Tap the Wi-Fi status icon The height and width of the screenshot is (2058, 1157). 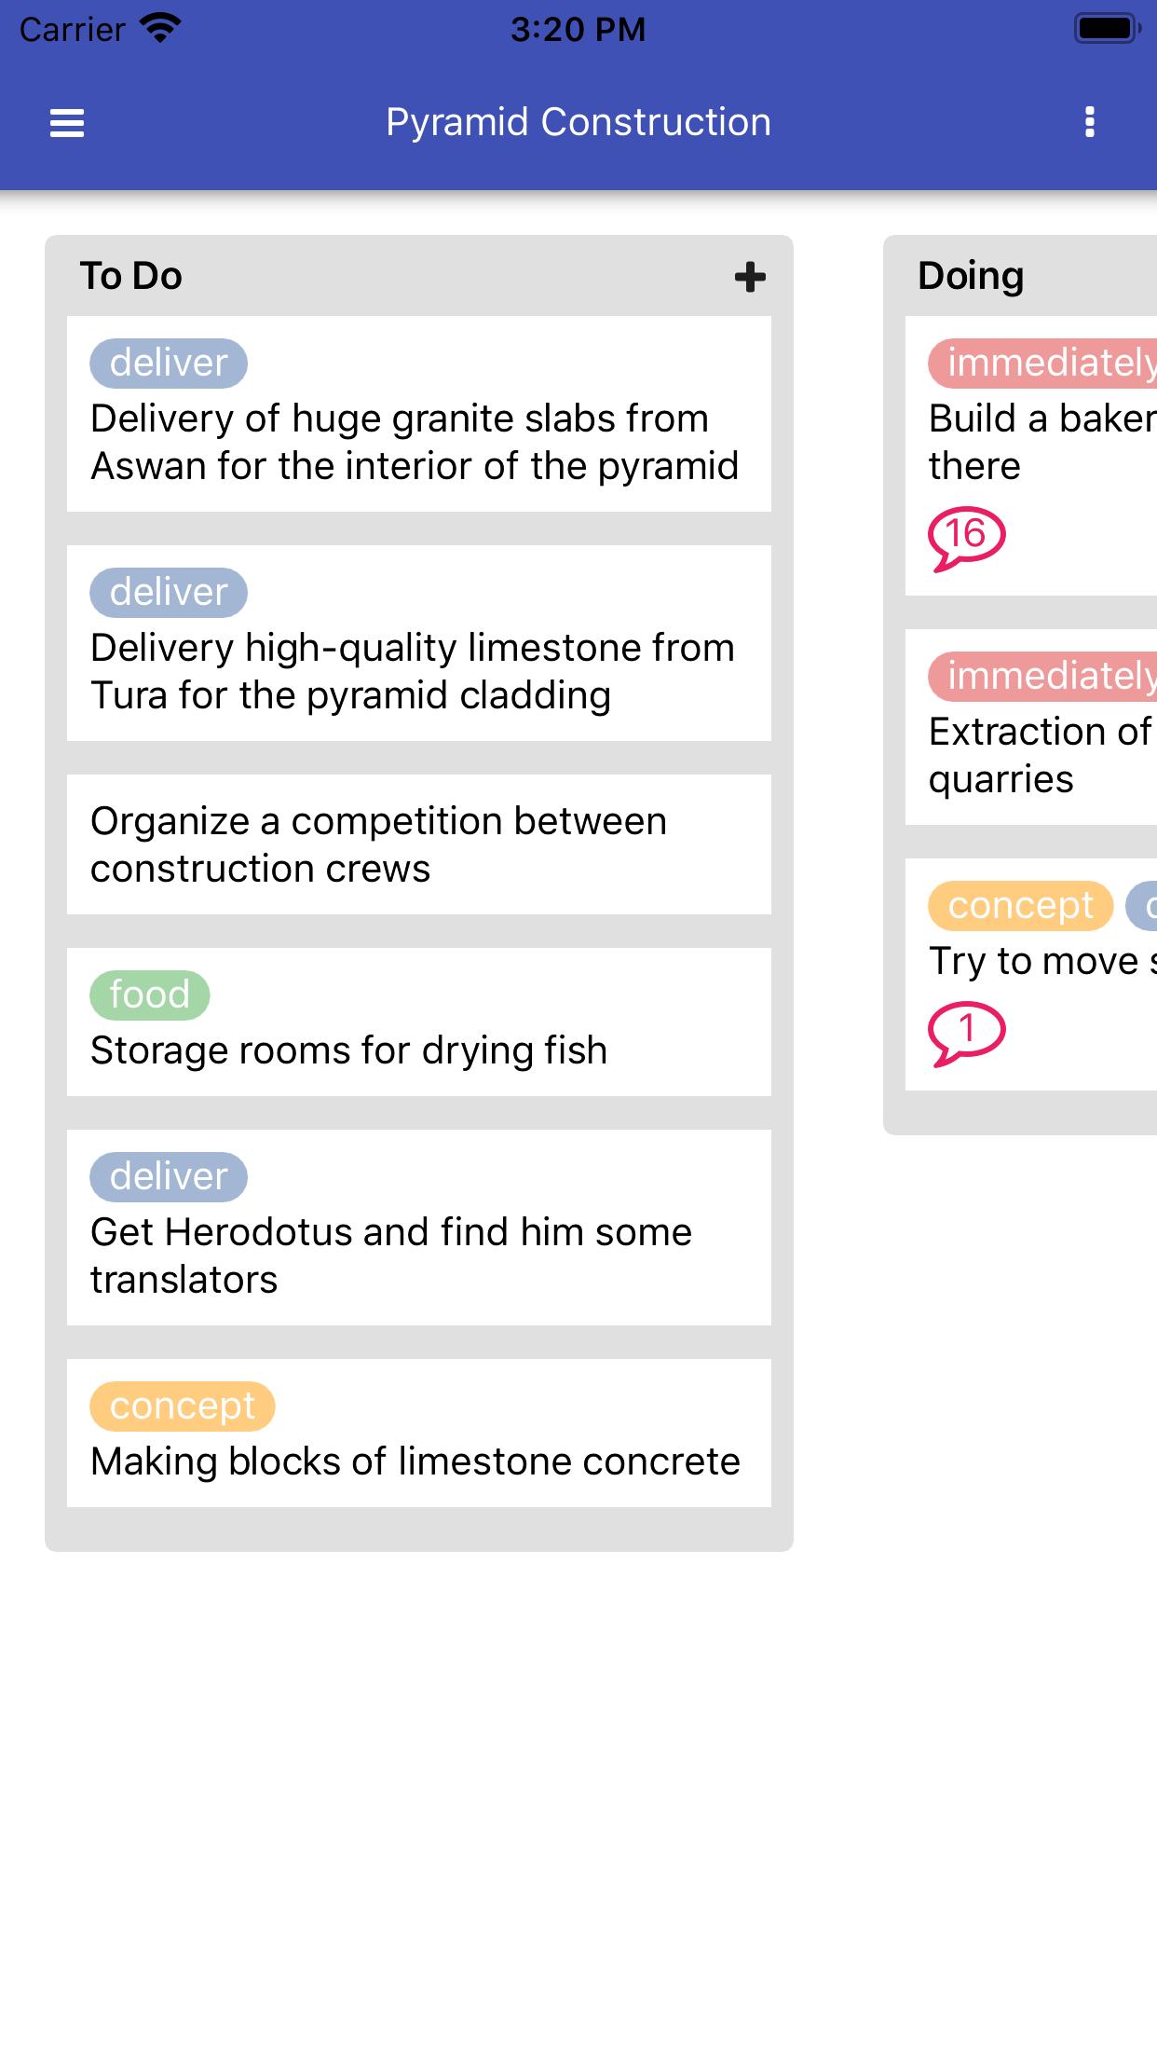(160, 28)
